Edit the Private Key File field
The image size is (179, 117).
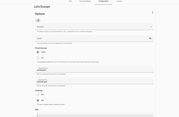(x=94, y=69)
